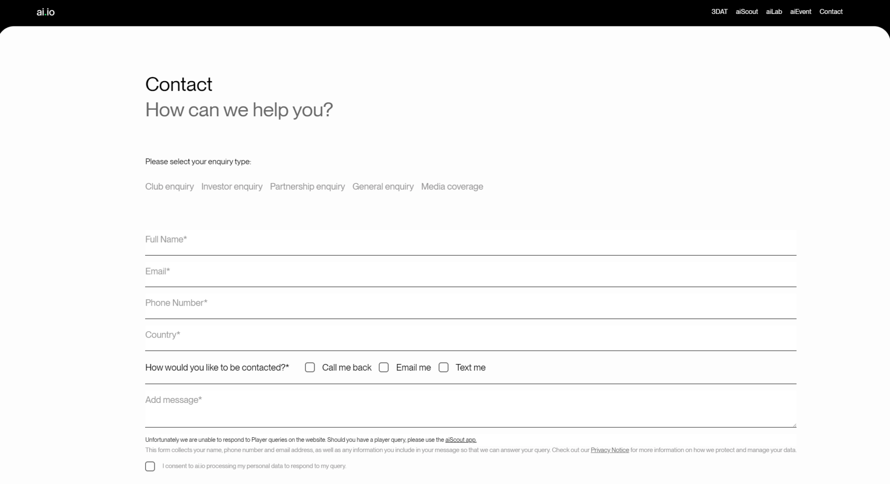Pick the General enquiry type
Screen dimensions: 890x484
tap(383, 187)
